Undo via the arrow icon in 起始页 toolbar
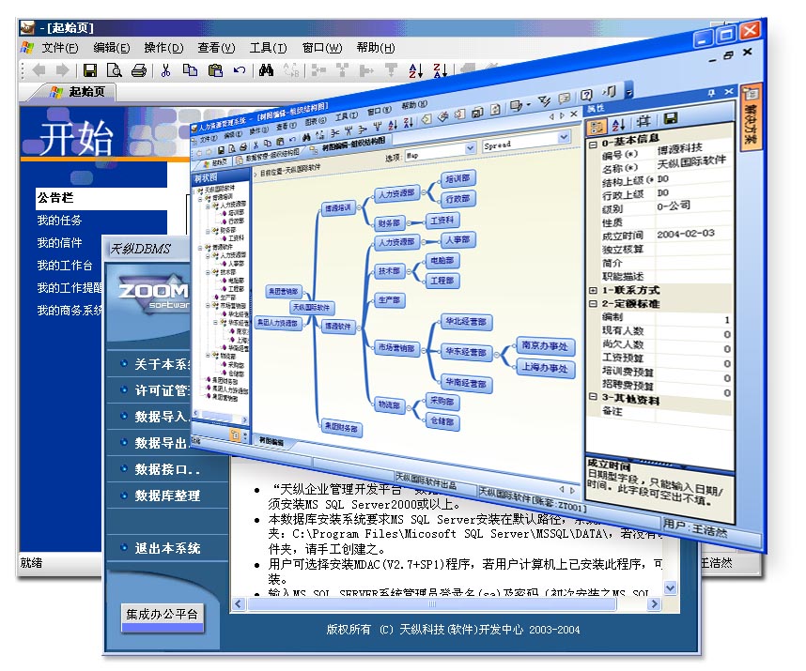806x671 pixels. 239,69
